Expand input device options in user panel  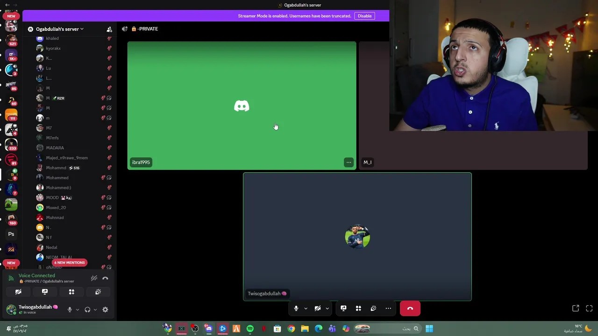[x=78, y=309]
